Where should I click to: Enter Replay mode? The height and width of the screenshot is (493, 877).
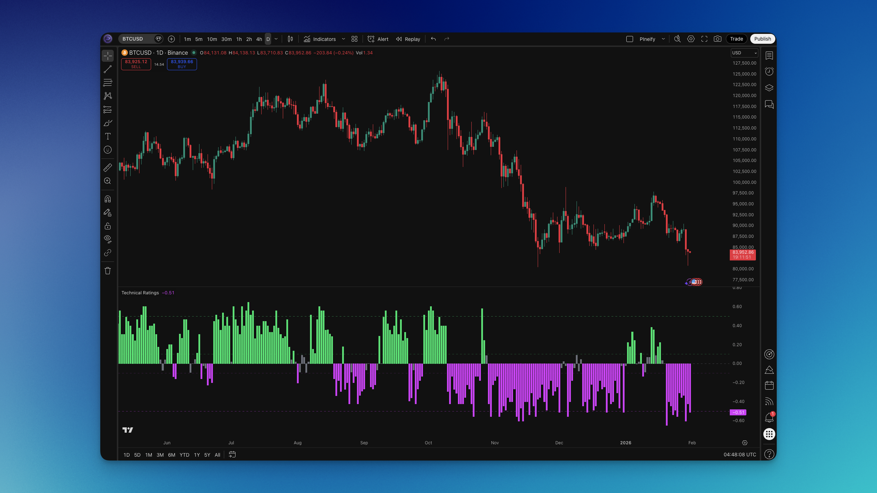click(408, 39)
